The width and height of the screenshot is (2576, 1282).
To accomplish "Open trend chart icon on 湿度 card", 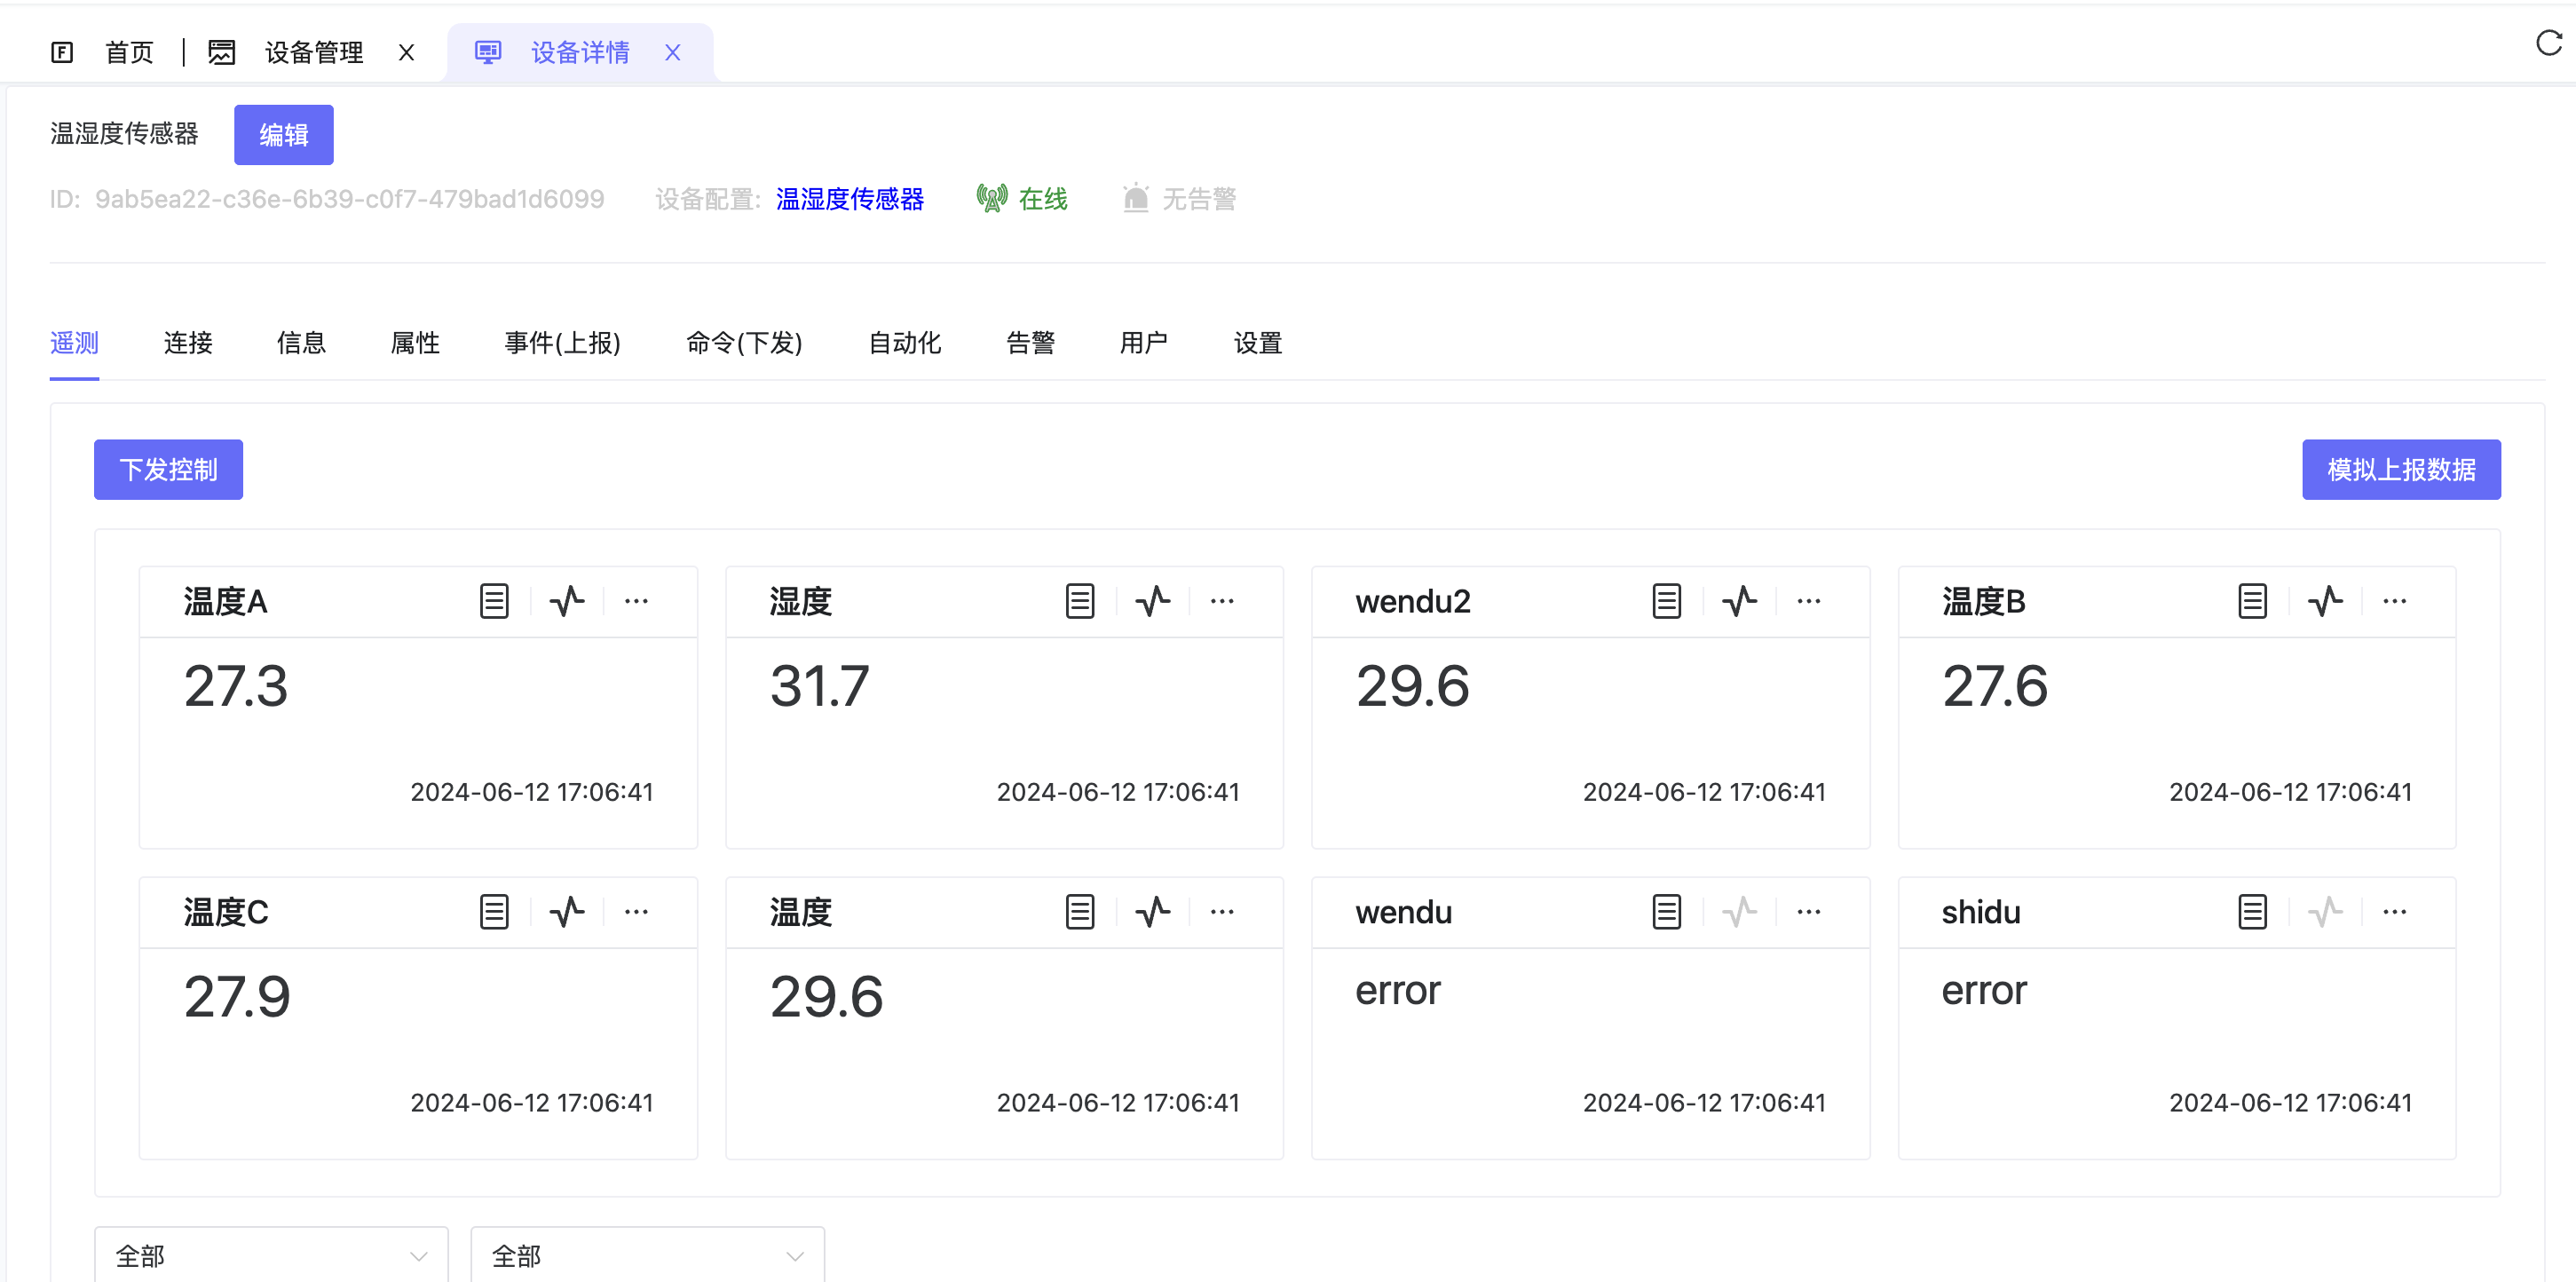I will coord(1153,601).
